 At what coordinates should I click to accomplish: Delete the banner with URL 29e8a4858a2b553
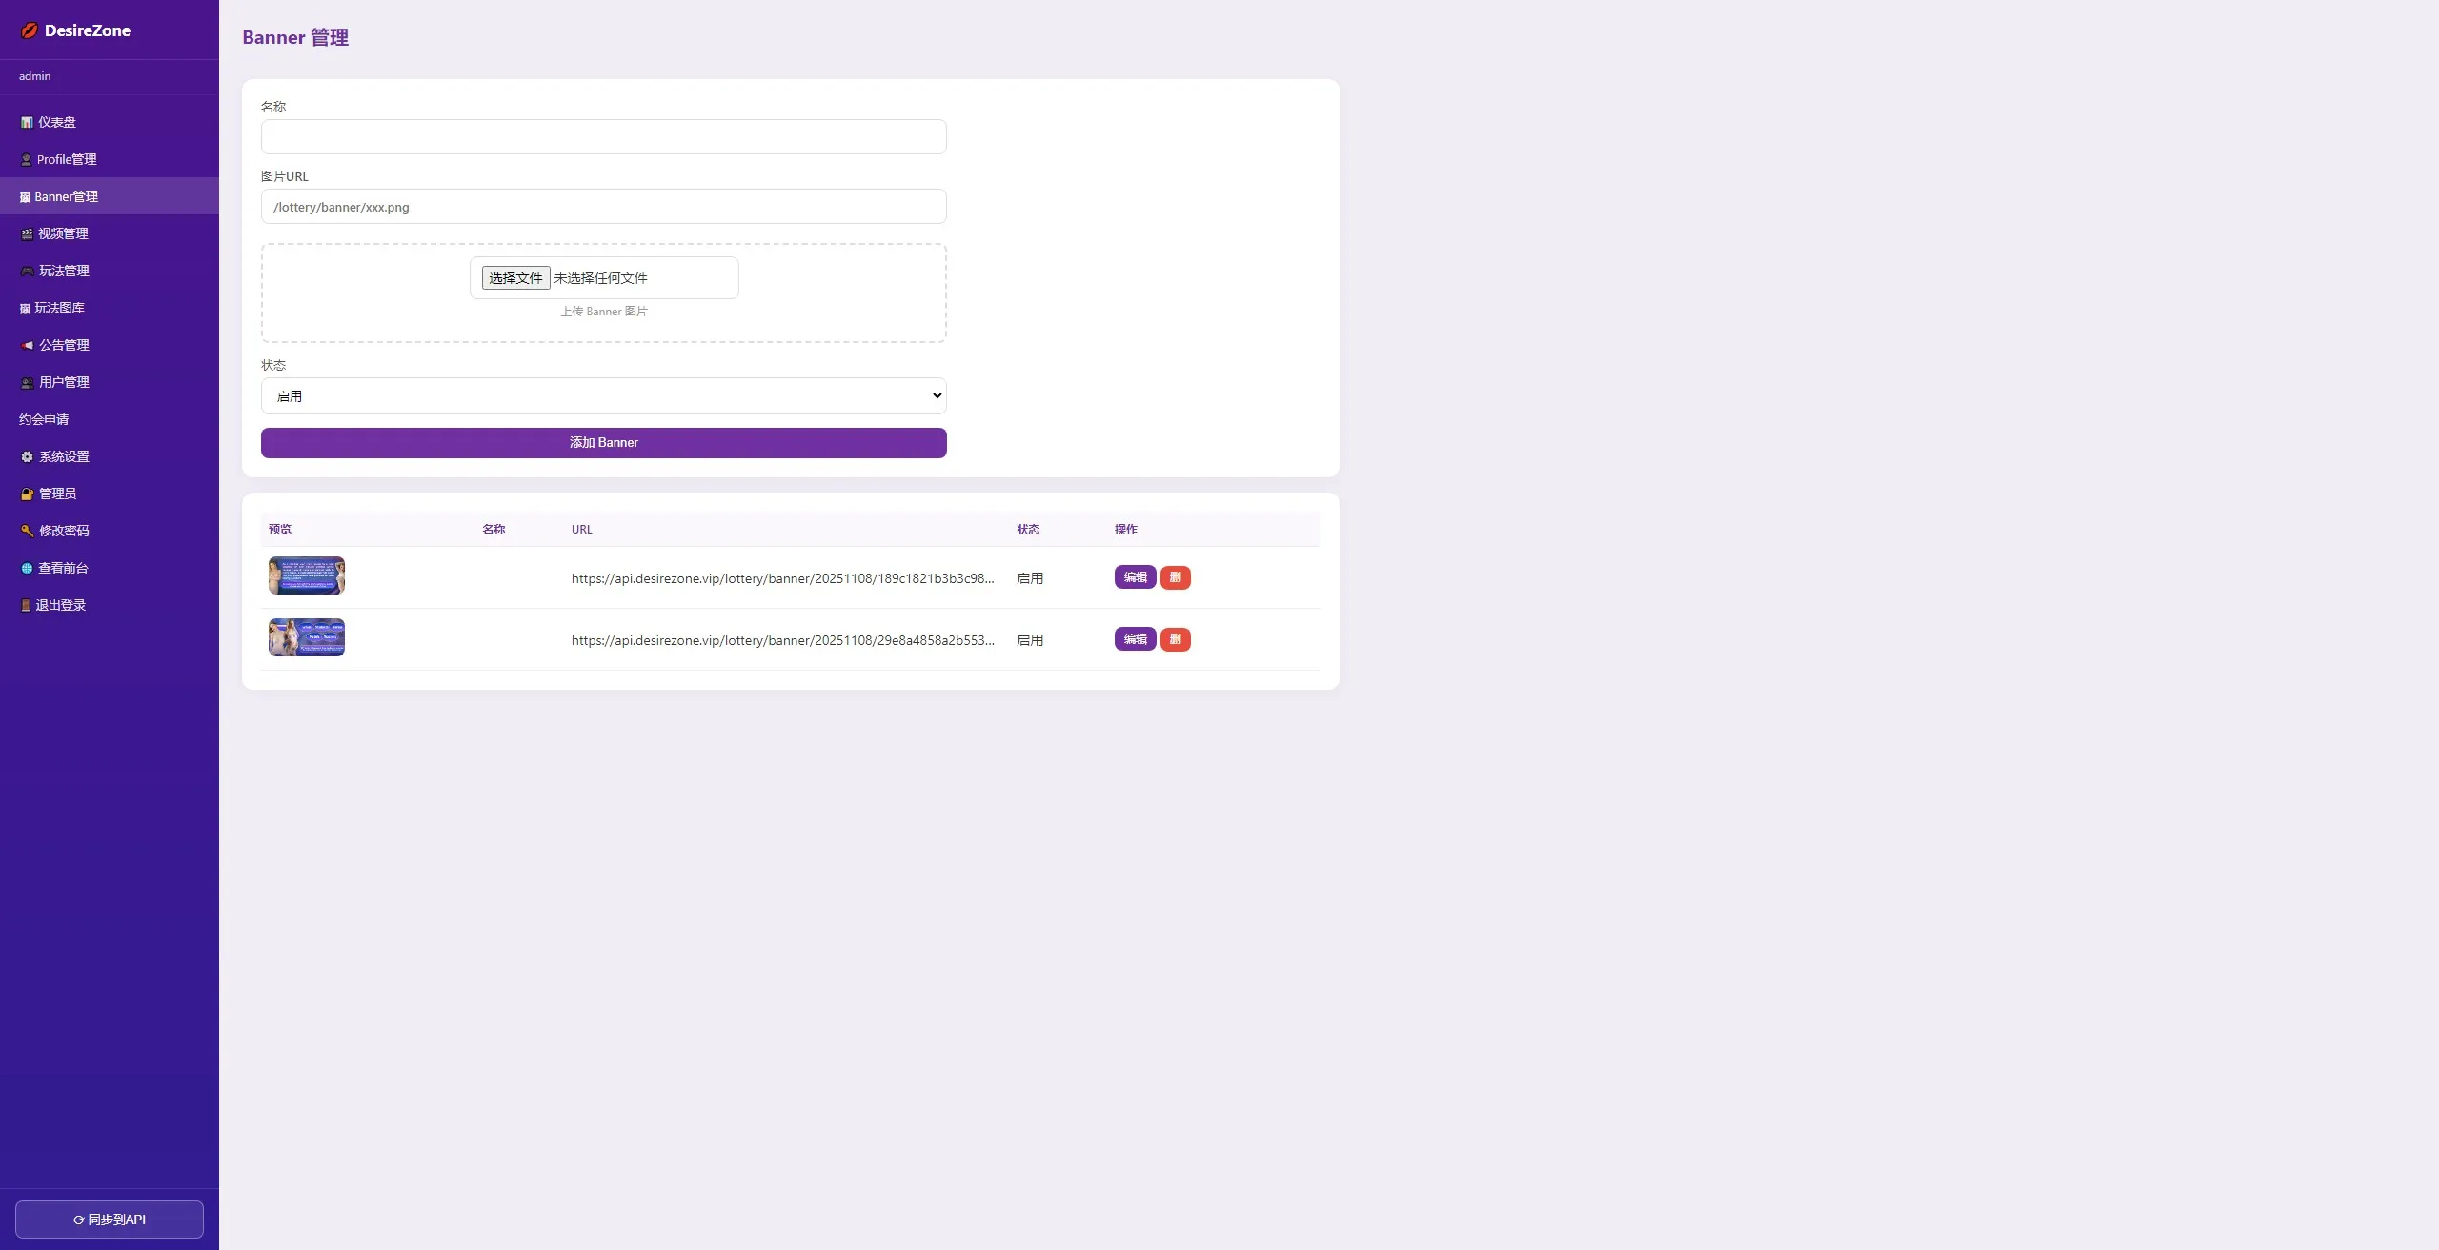click(1175, 639)
